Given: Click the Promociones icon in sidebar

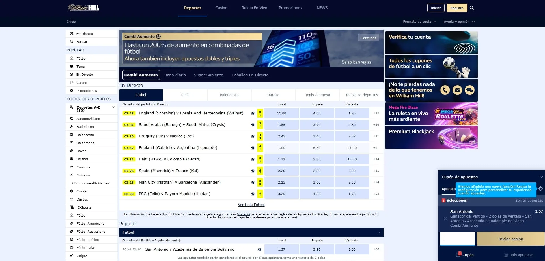Looking at the screenshot, I should (72, 91).
